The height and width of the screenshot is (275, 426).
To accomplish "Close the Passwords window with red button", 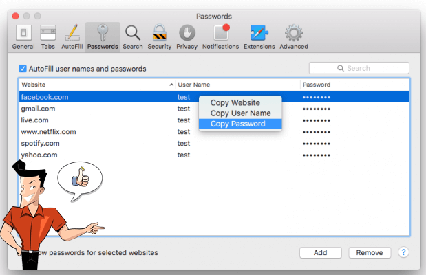I will (16, 16).
